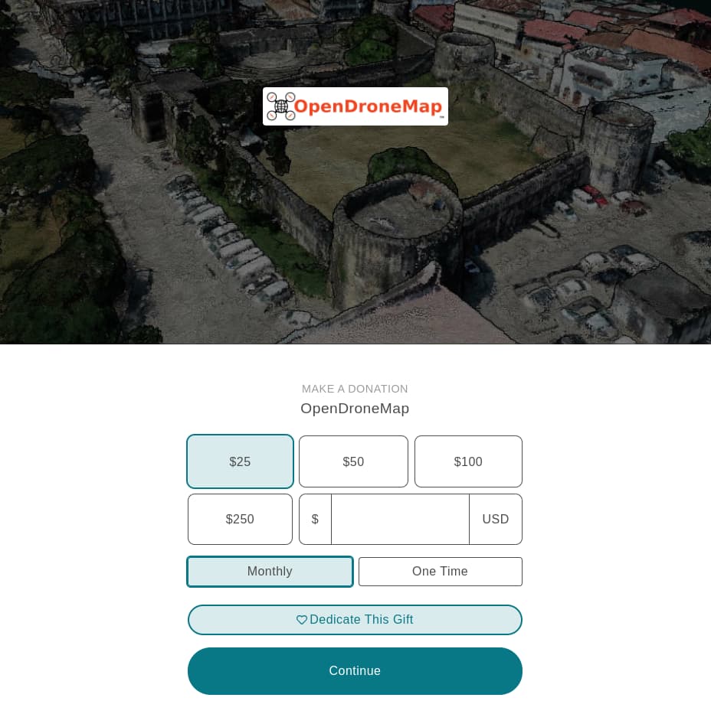Click the dollar sign prefix field
Viewport: 711px width, 714px height.
pos(315,519)
